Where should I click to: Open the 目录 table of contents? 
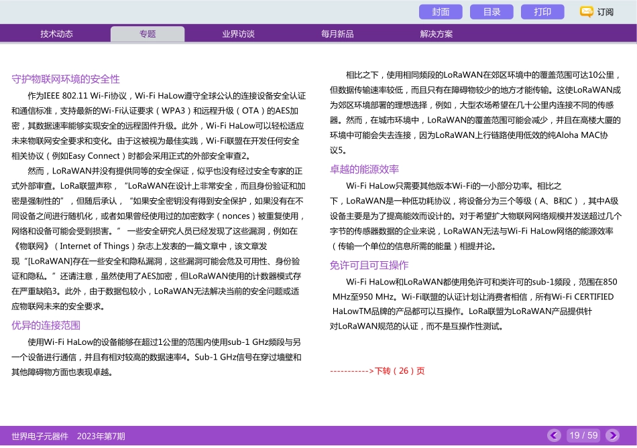(x=491, y=11)
